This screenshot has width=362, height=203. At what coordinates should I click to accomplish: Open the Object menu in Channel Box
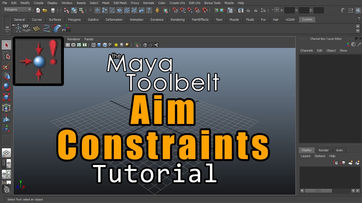(331, 50)
